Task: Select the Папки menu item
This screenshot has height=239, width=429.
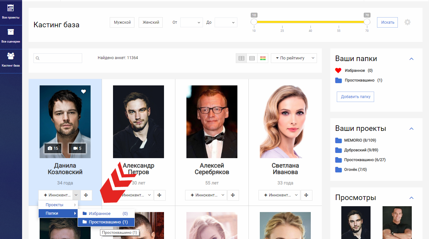Action: (58, 213)
